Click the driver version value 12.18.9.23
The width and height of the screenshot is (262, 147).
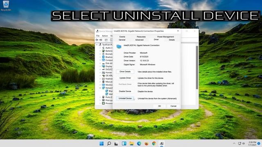coord(145,61)
